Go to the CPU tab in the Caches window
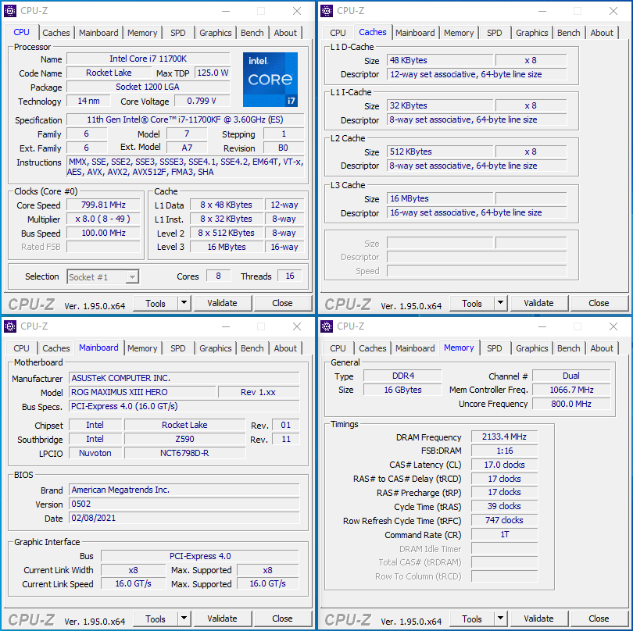The width and height of the screenshot is (633, 631). coord(338,33)
